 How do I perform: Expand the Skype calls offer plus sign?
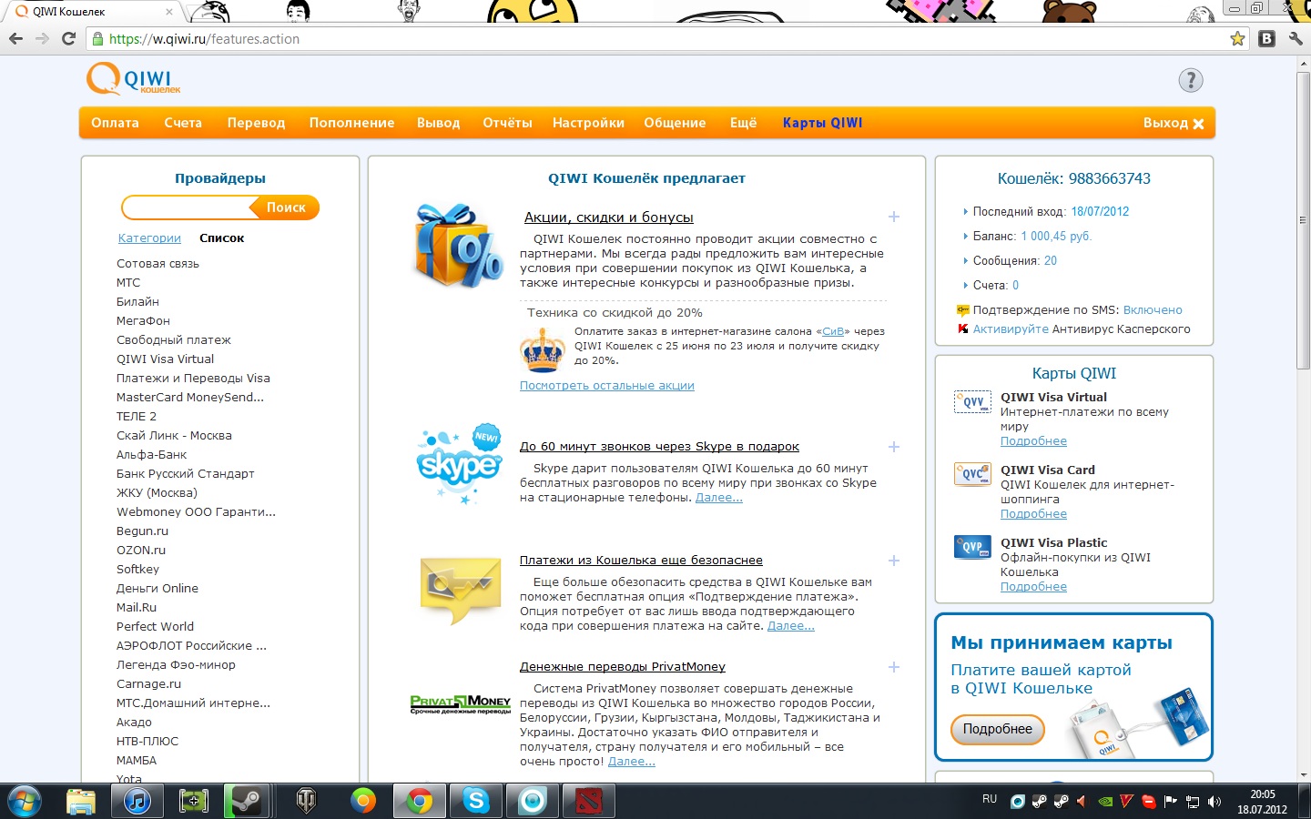(x=894, y=447)
